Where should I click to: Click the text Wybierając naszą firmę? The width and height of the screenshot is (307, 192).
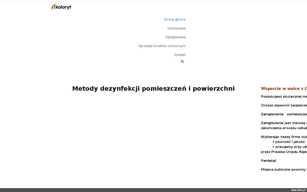(284, 137)
